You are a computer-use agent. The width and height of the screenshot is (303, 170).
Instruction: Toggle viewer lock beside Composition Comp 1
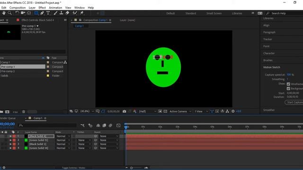coord(80,20)
